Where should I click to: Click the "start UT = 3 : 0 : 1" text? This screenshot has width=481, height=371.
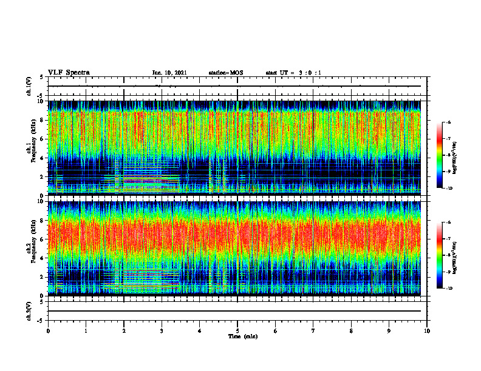[x=293, y=73]
